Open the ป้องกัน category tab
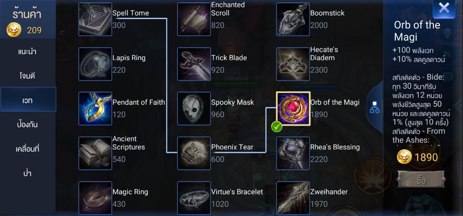Viewport: 463px width, 216px height. pyautogui.click(x=28, y=125)
